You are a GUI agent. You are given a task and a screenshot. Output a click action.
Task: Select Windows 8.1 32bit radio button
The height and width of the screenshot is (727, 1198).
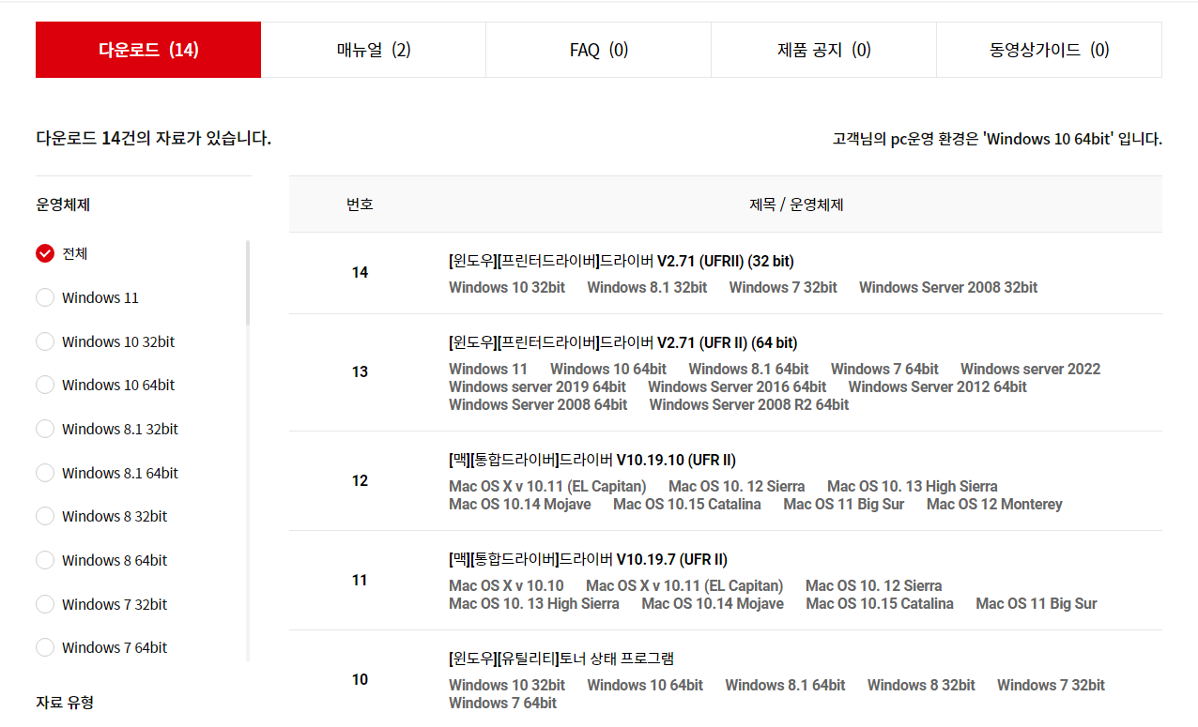(x=45, y=429)
